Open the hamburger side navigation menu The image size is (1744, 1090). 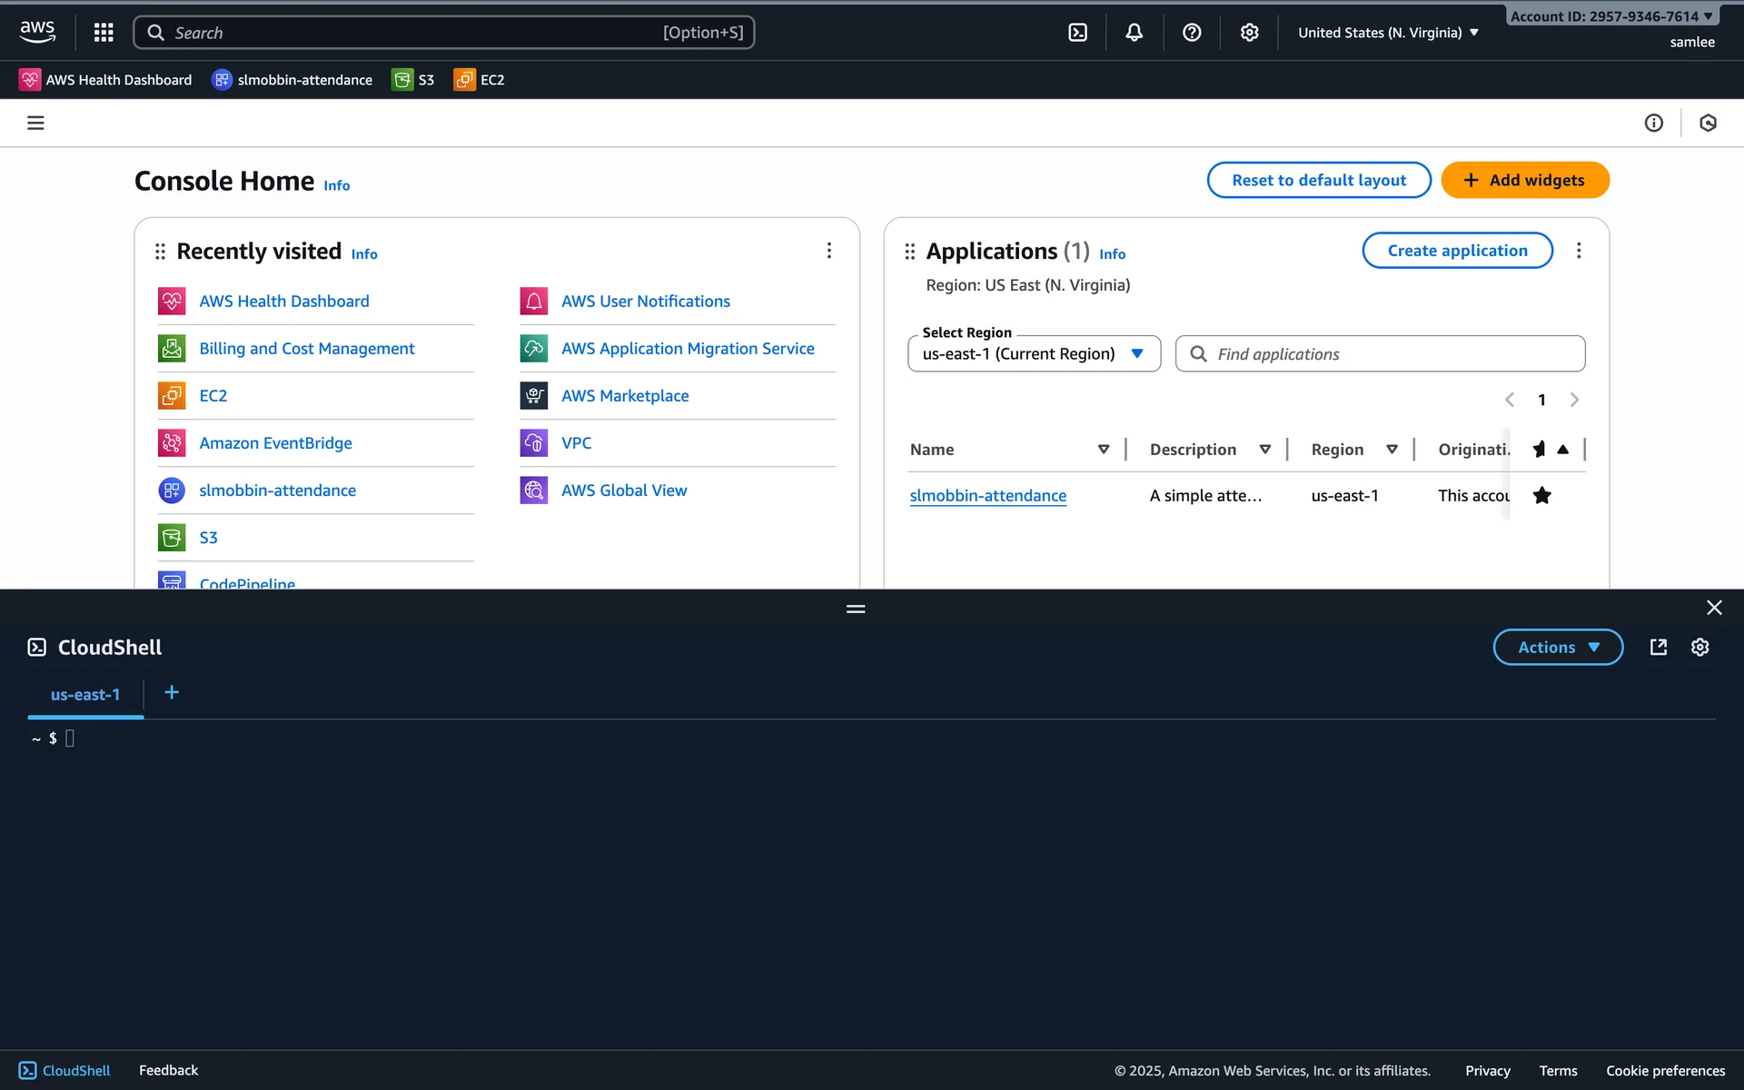(35, 123)
